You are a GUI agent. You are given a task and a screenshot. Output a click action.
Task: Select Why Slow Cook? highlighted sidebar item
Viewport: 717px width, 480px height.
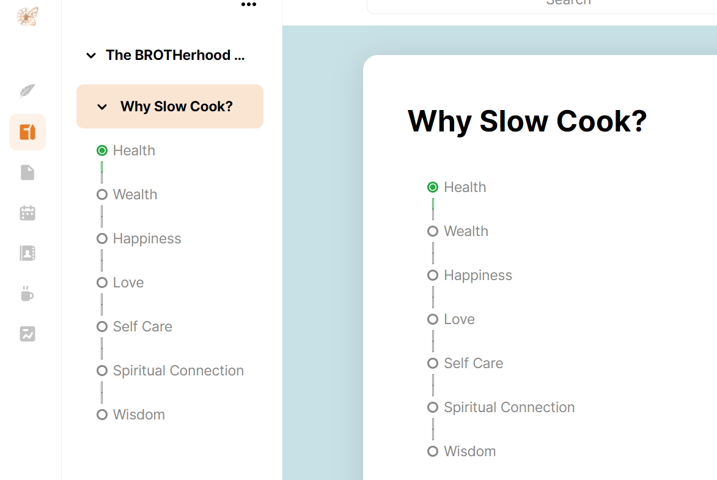click(170, 106)
